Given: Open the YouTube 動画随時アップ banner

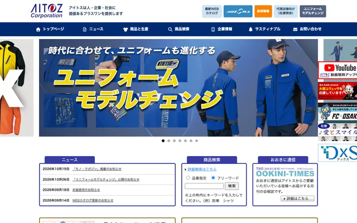Looking at the screenshot, I should click(x=337, y=70).
